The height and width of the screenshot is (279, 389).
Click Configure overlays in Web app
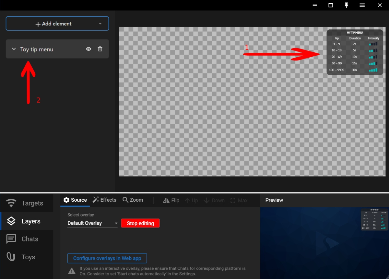[107, 258]
